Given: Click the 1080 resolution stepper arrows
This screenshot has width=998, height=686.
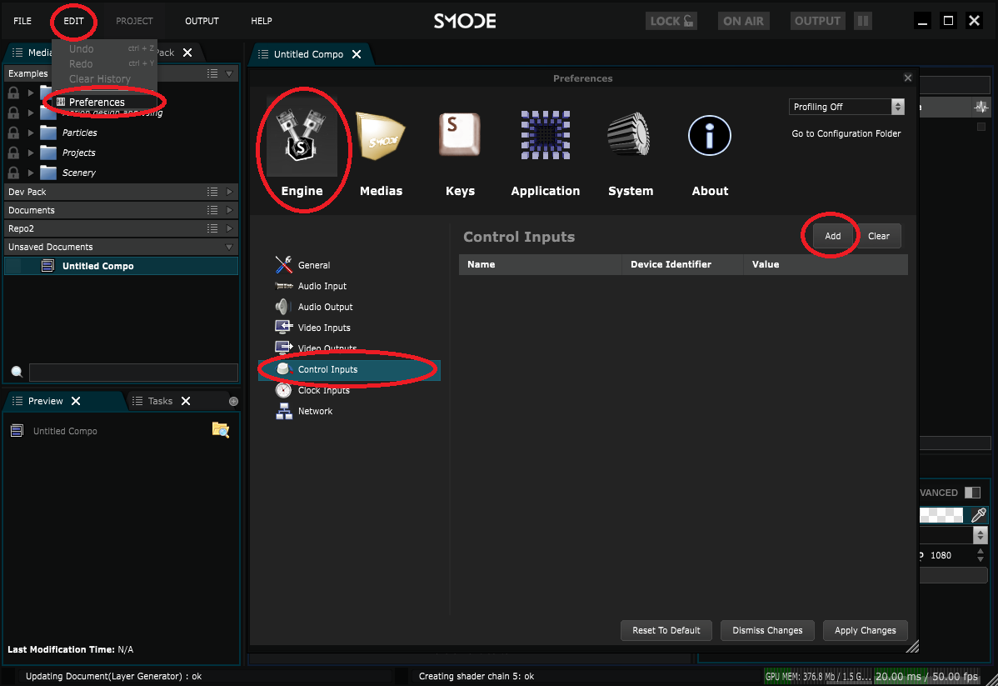Looking at the screenshot, I should (981, 555).
